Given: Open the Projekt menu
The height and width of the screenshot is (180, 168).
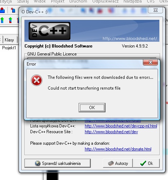Looking at the screenshot, I should [57, 1].
